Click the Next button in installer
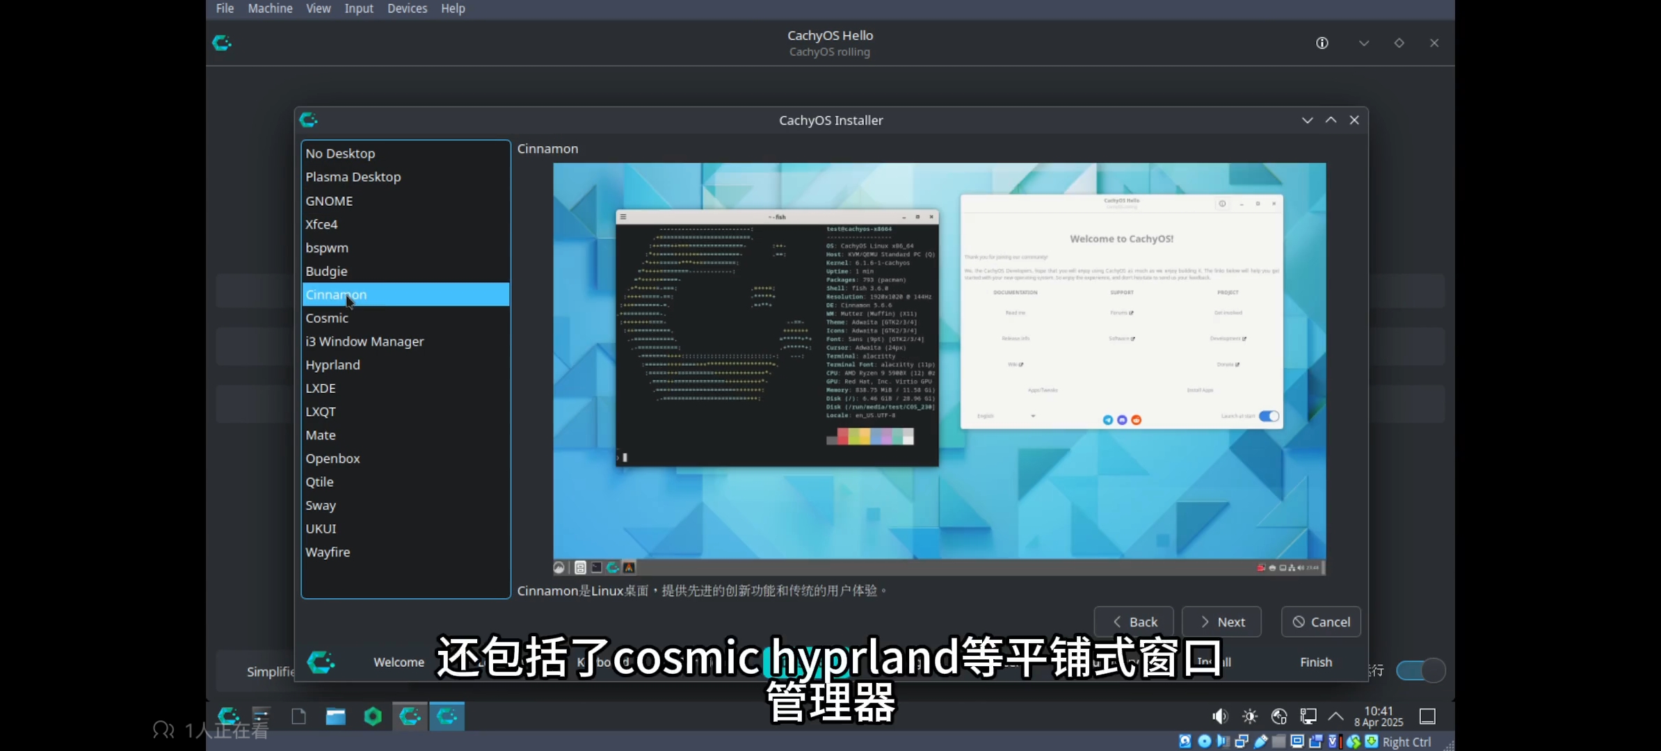The height and width of the screenshot is (751, 1661). pos(1221,622)
